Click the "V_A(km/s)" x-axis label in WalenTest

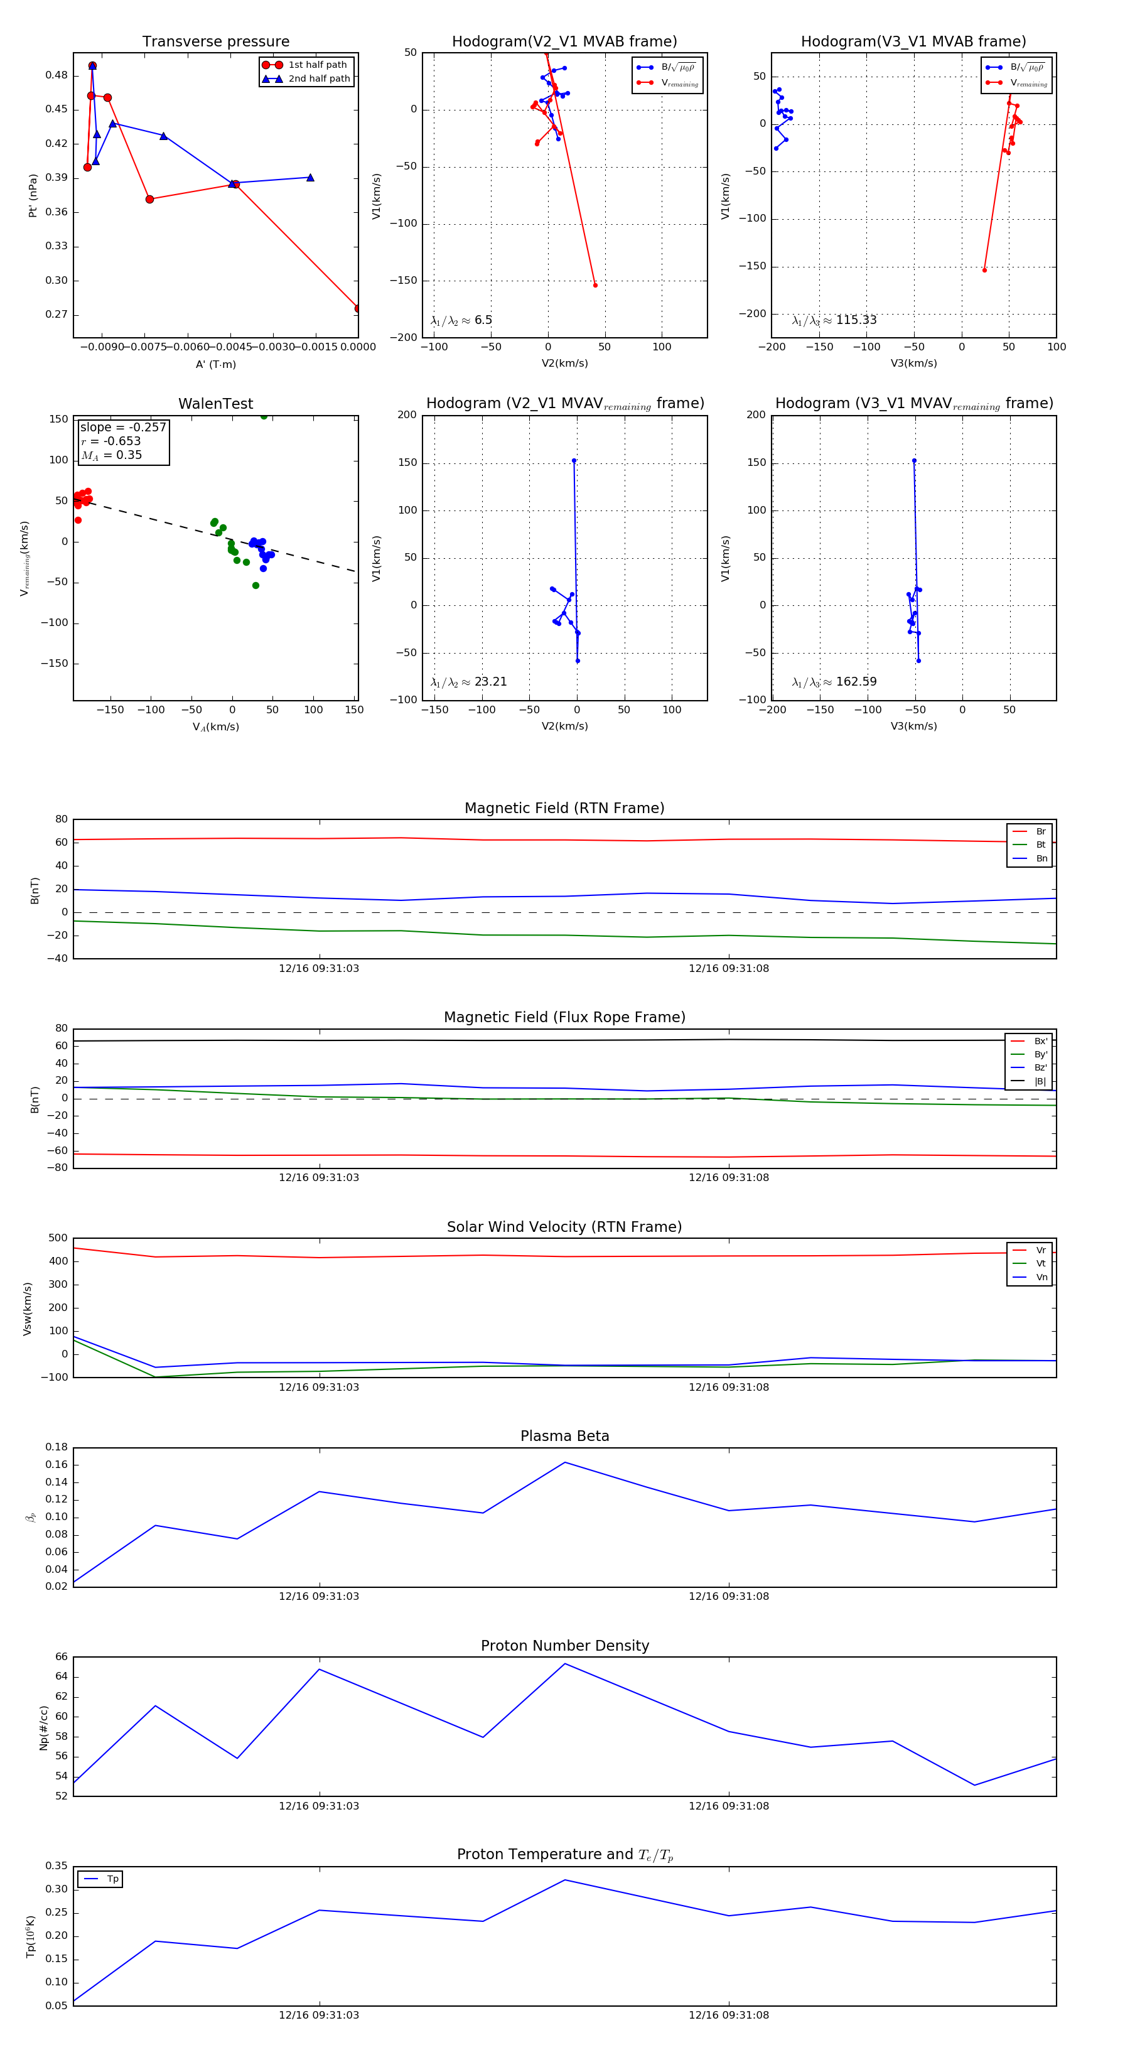[x=215, y=727]
